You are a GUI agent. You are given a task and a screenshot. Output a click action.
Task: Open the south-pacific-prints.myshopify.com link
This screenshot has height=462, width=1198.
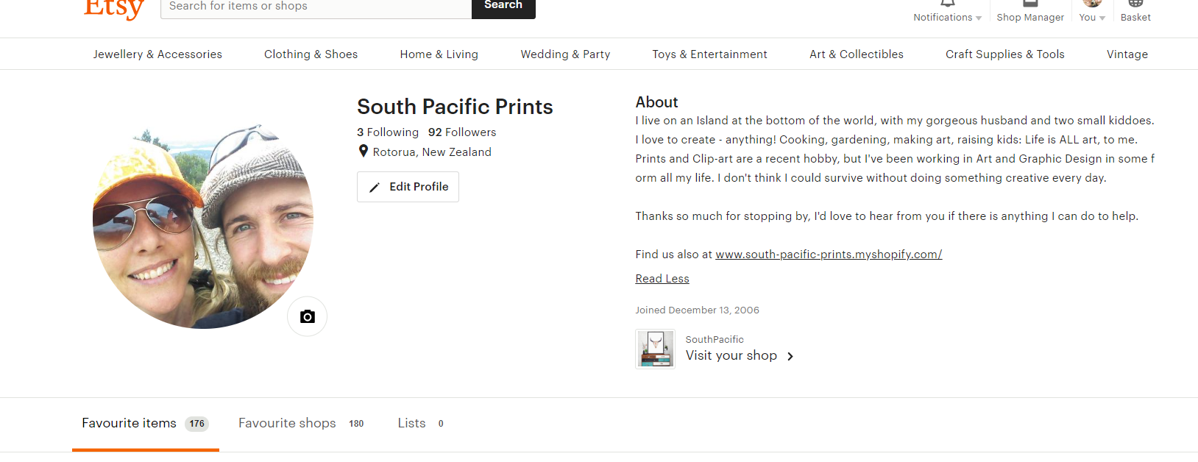(x=828, y=255)
